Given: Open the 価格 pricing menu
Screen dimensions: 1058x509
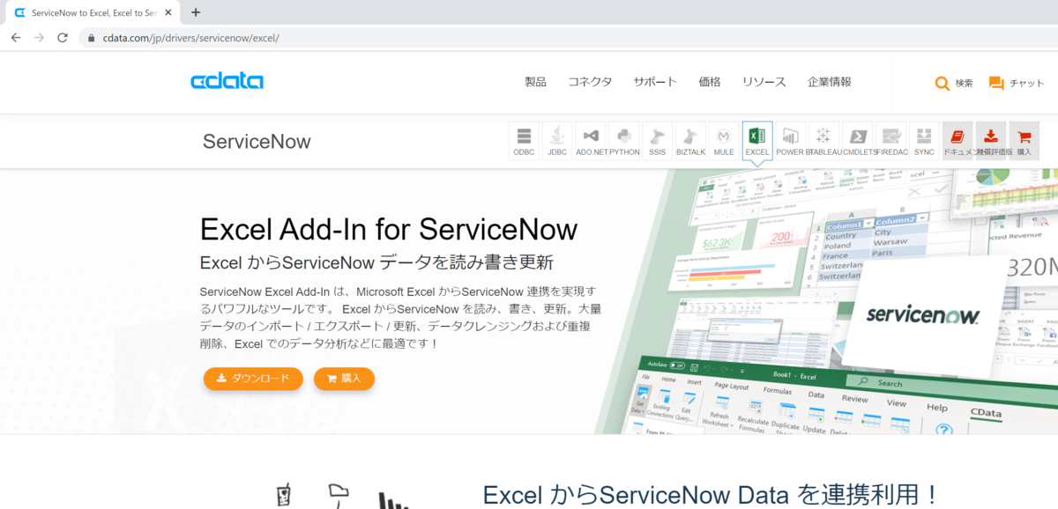Looking at the screenshot, I should 710,81.
